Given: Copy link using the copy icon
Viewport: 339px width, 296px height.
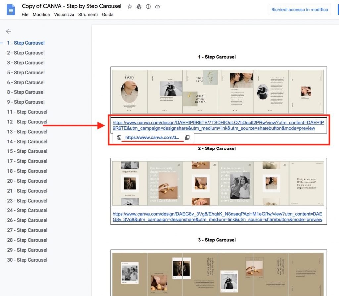Looking at the screenshot, I should click(x=187, y=137).
